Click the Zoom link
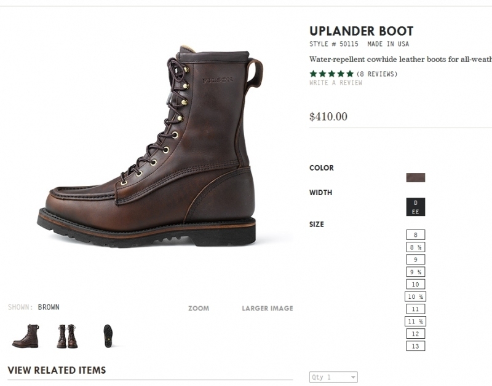 point(199,309)
